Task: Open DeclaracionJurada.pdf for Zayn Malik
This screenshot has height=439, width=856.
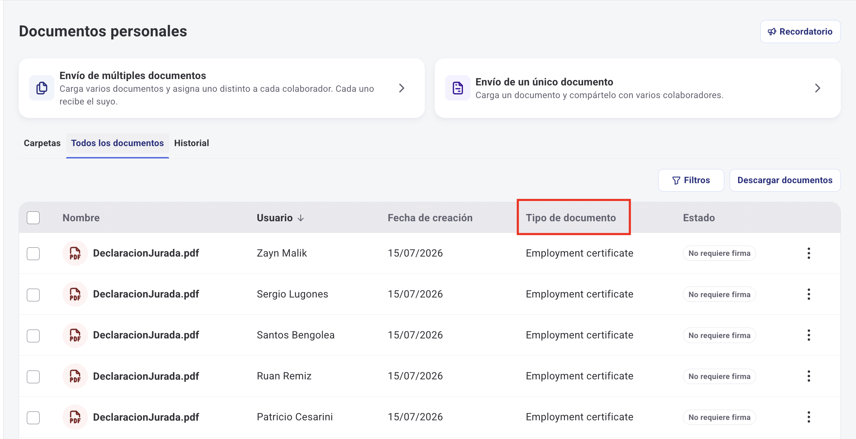Action: tap(146, 253)
